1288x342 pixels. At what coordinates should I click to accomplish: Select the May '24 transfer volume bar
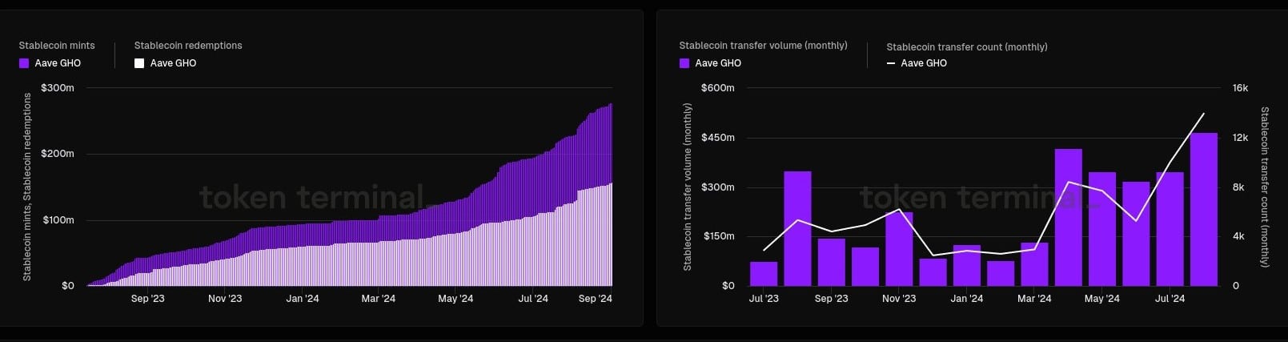coord(1101,229)
